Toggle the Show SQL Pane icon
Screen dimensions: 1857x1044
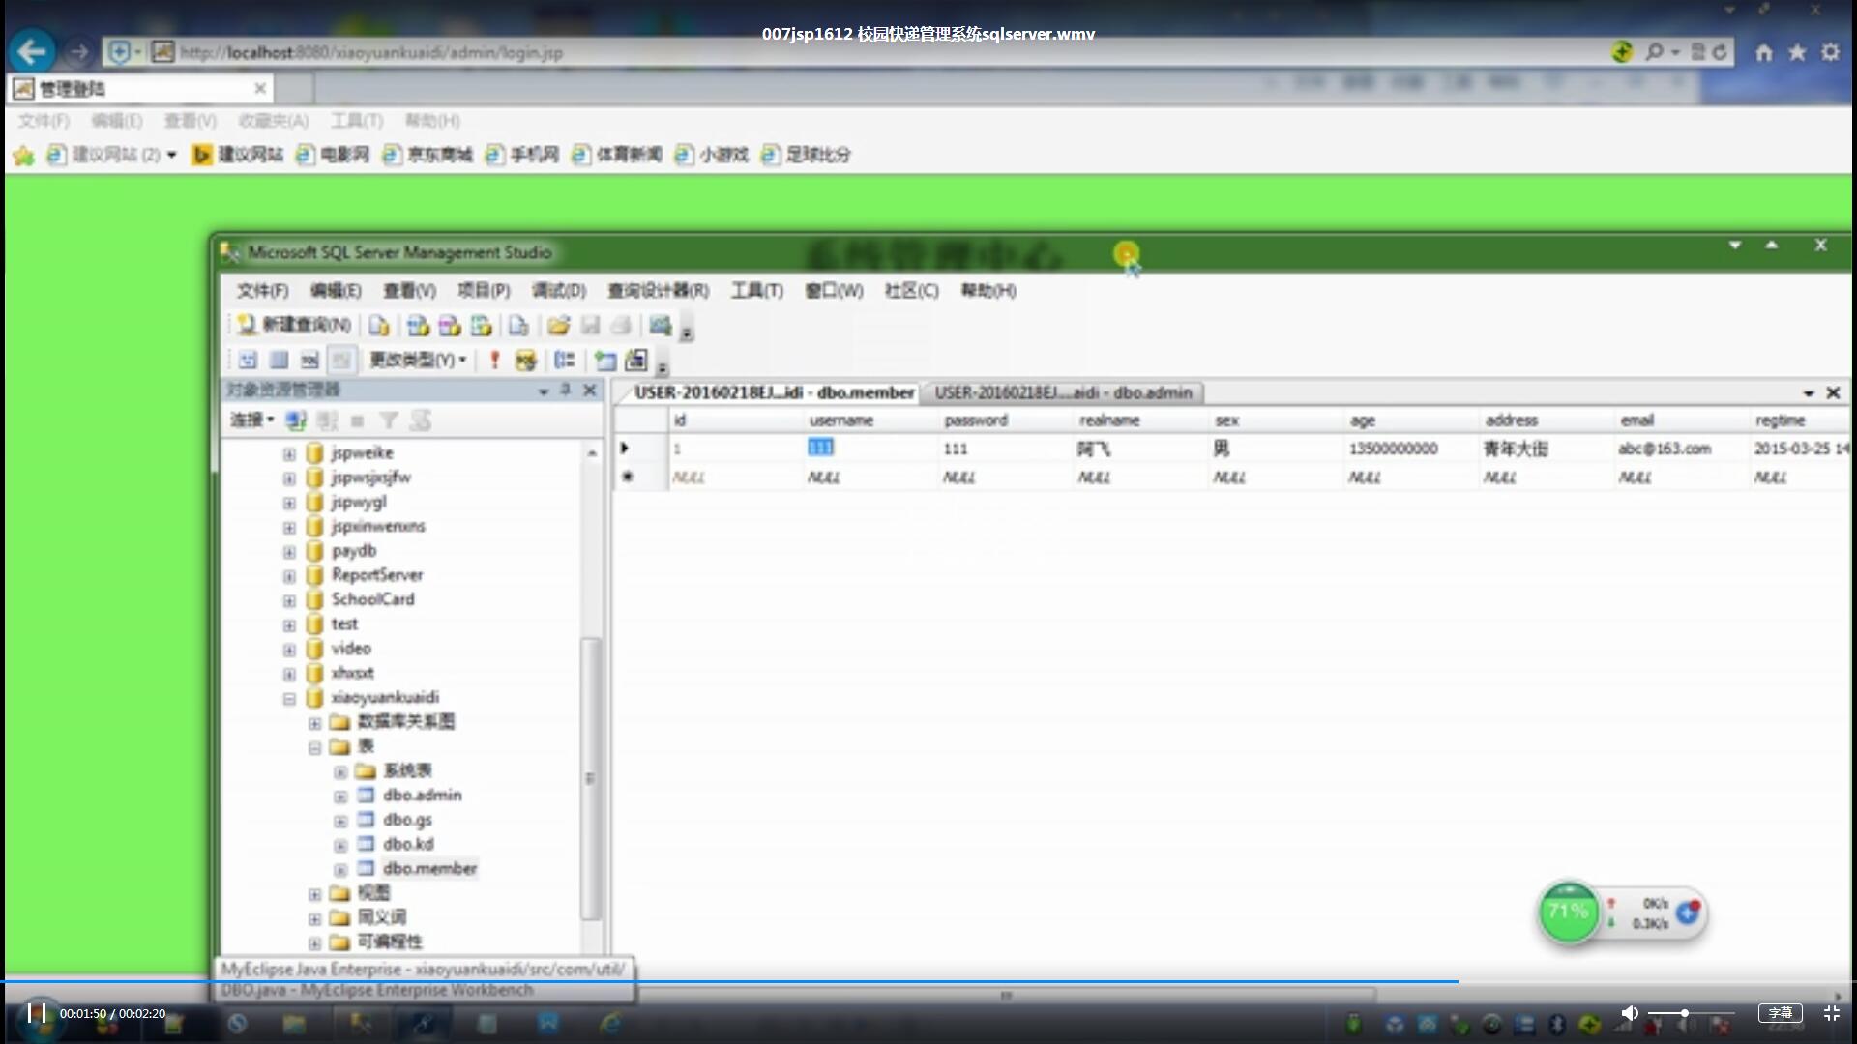(x=309, y=361)
